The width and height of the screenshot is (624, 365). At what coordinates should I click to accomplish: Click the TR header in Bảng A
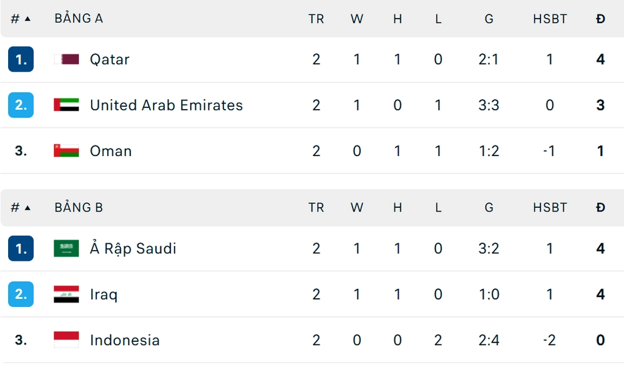[x=316, y=19]
